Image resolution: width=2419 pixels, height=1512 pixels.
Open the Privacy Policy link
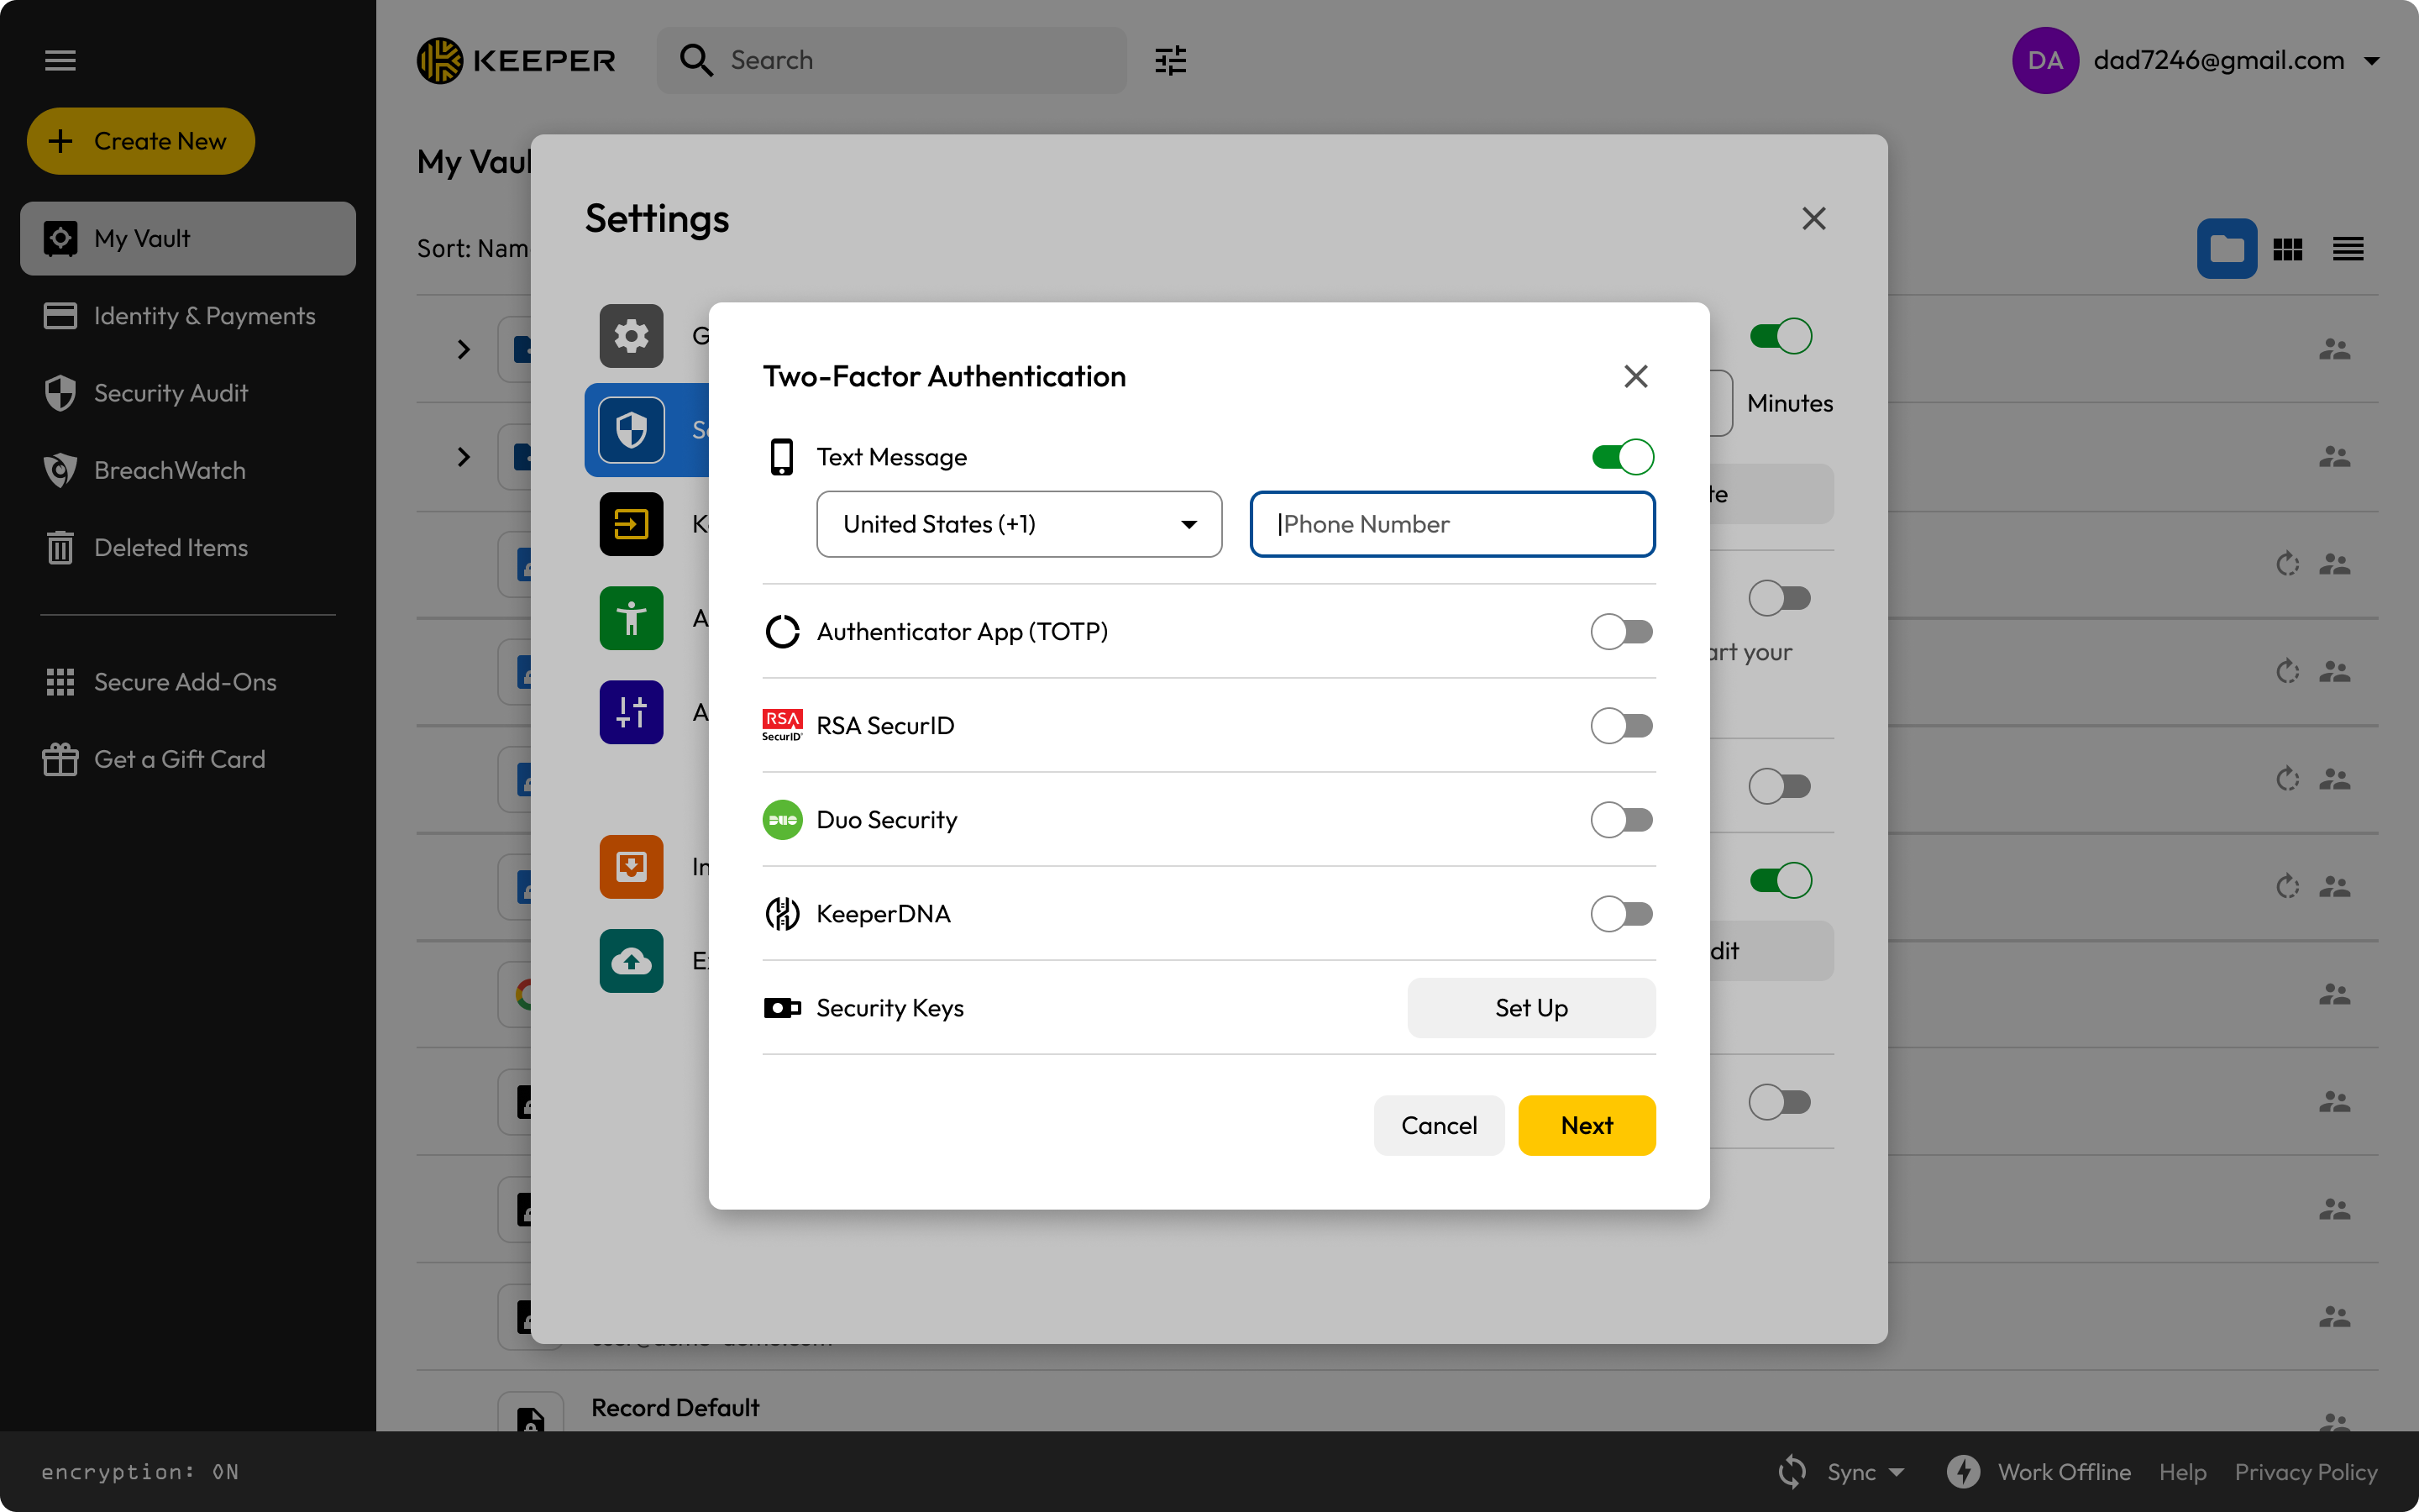coord(2306,1472)
